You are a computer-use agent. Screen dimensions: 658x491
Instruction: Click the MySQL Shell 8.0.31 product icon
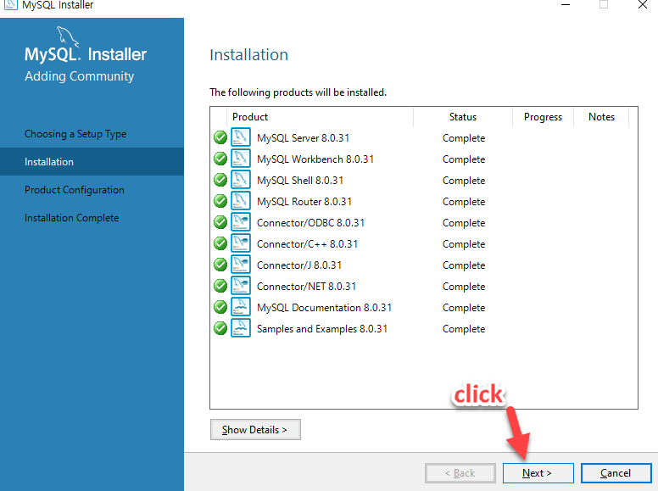click(241, 180)
